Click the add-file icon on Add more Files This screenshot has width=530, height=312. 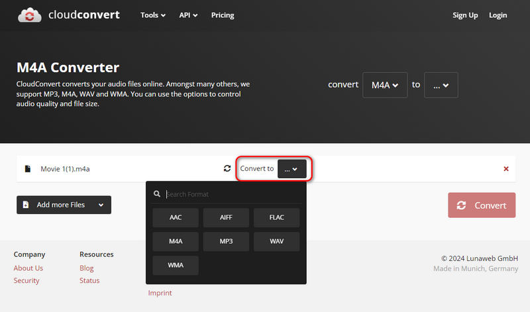coord(26,205)
